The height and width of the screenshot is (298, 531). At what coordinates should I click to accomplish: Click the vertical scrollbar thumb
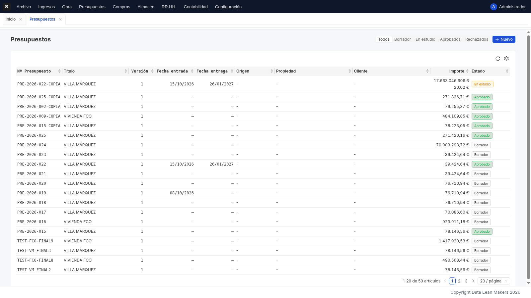[528, 157]
